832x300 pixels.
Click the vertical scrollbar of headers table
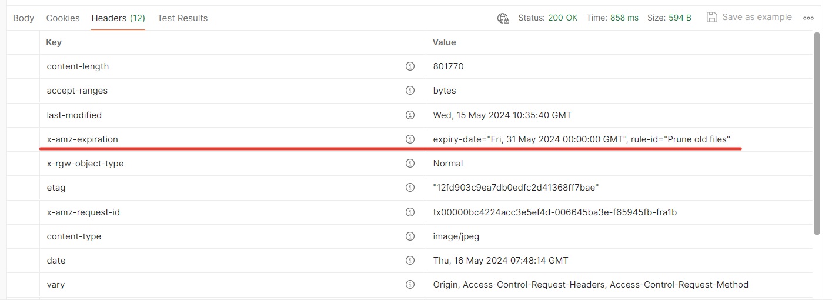pos(816,132)
